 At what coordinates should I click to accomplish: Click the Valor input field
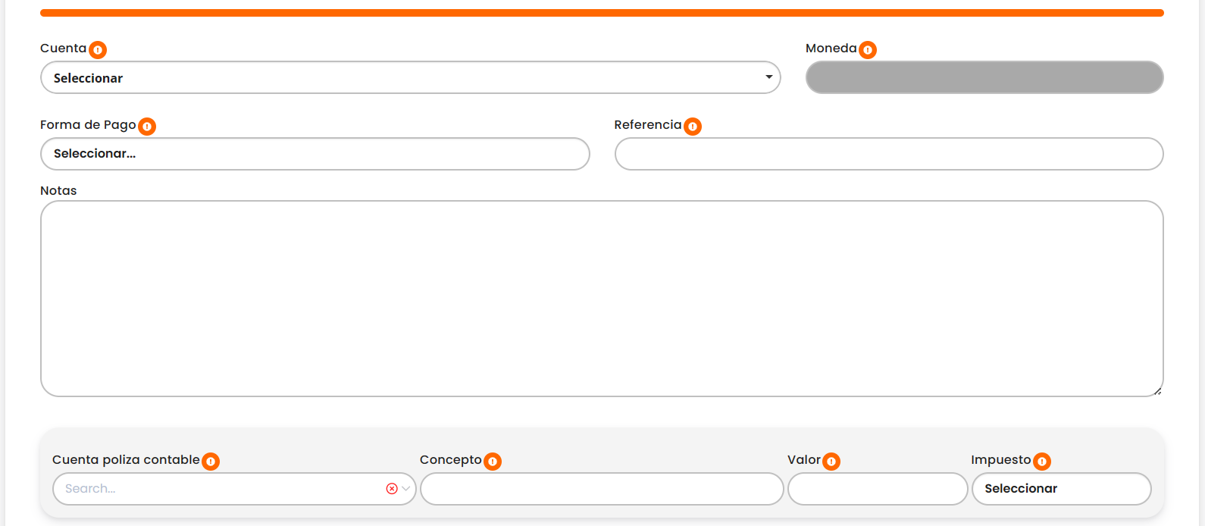[x=877, y=489]
